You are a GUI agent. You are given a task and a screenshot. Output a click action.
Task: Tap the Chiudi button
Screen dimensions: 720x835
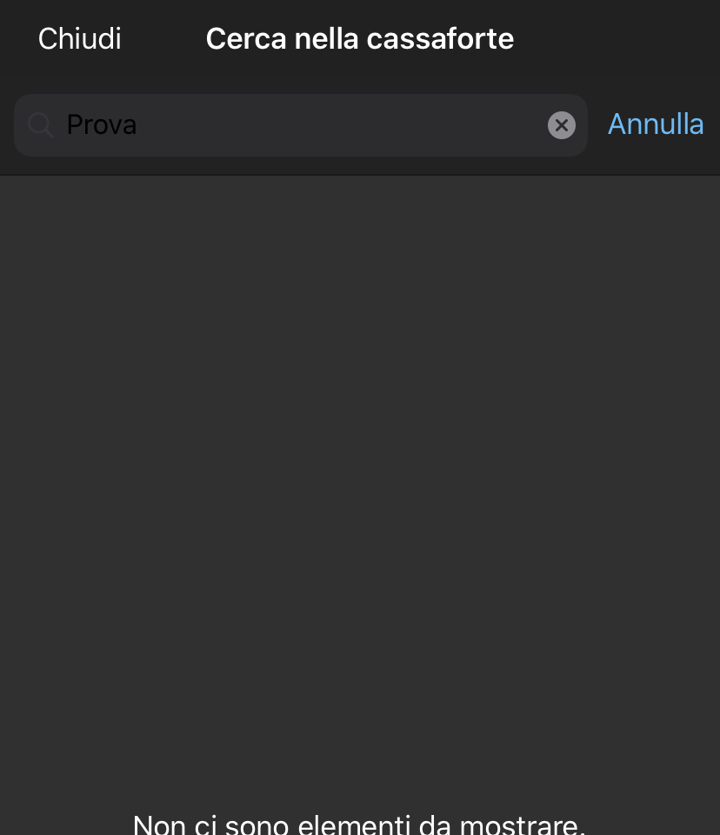tap(80, 39)
